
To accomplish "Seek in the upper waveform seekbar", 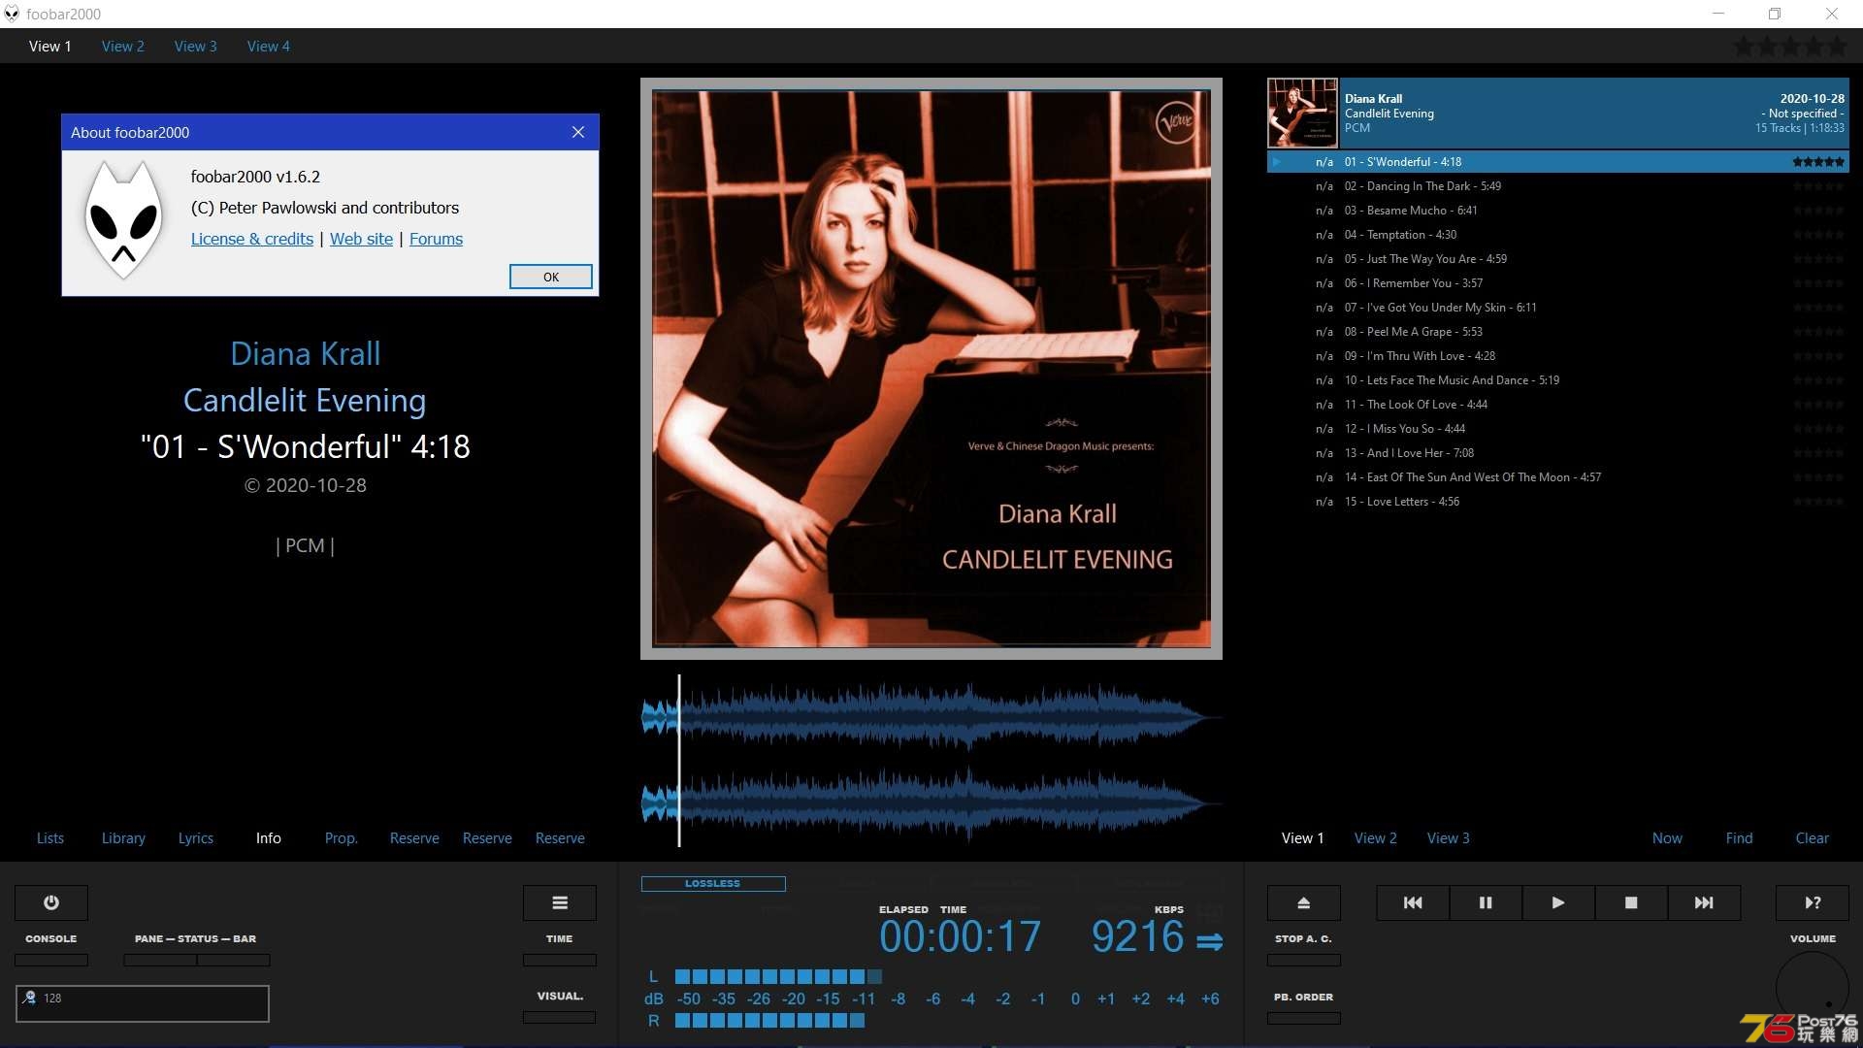I will tap(931, 717).
